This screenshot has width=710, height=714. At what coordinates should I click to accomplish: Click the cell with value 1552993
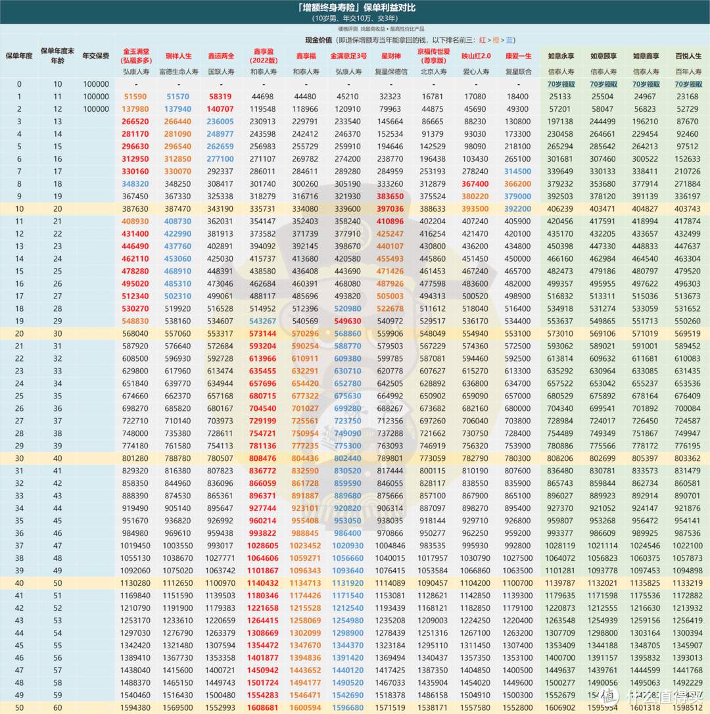click(x=220, y=708)
